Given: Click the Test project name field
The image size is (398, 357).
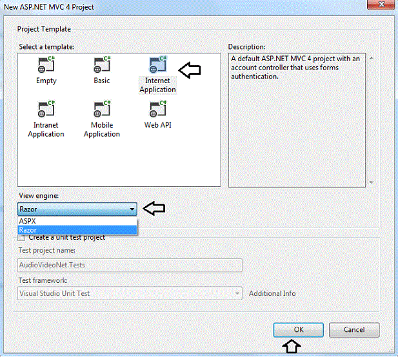Looking at the screenshot, I should click(x=130, y=265).
